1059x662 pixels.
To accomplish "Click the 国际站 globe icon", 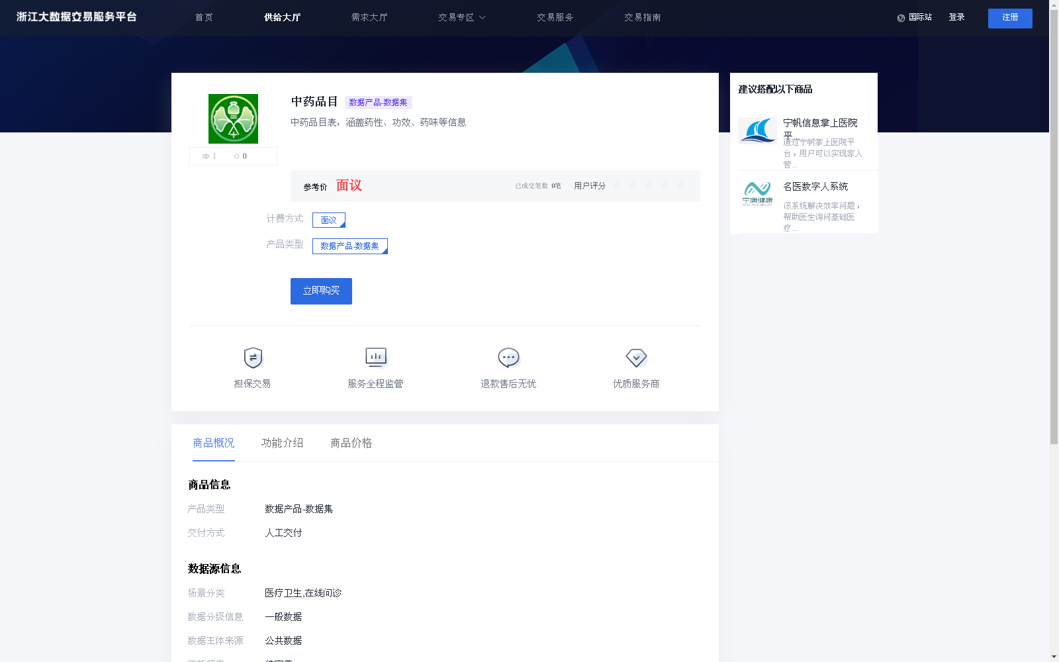I will (x=901, y=18).
